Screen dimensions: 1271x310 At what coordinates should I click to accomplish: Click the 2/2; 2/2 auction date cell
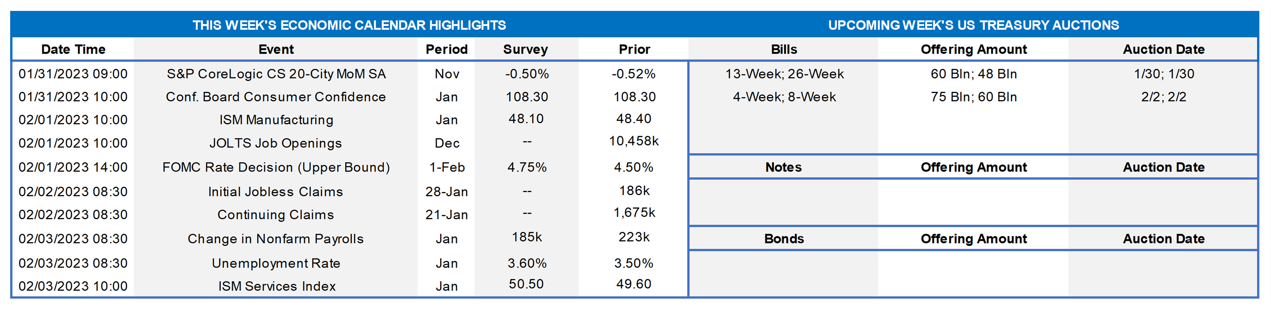click(1163, 97)
